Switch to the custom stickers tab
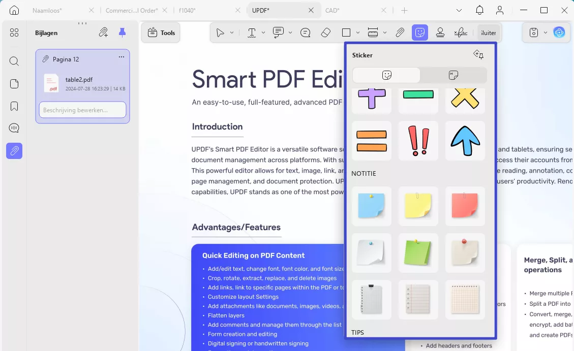This screenshot has height=351, width=574. pos(453,75)
